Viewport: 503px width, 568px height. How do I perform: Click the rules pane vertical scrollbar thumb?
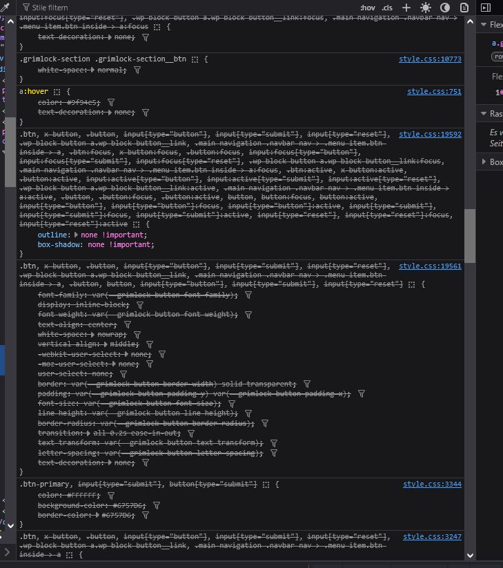pyautogui.click(x=470, y=236)
